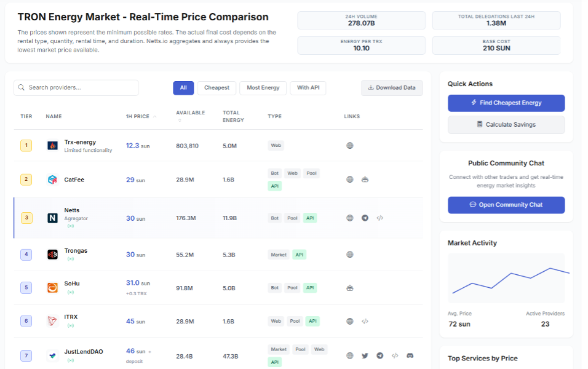Sort by Available column header
Image resolution: width=588 pixels, height=369 pixels.
[189, 113]
